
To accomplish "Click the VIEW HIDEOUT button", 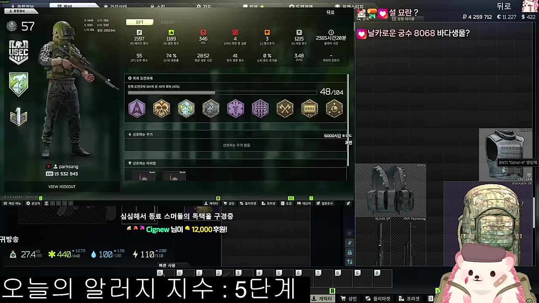I will pos(62,187).
